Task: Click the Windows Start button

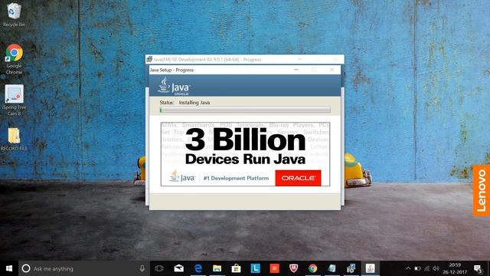Action: click(9, 268)
